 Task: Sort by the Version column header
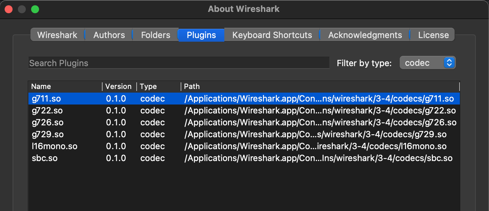(x=119, y=87)
